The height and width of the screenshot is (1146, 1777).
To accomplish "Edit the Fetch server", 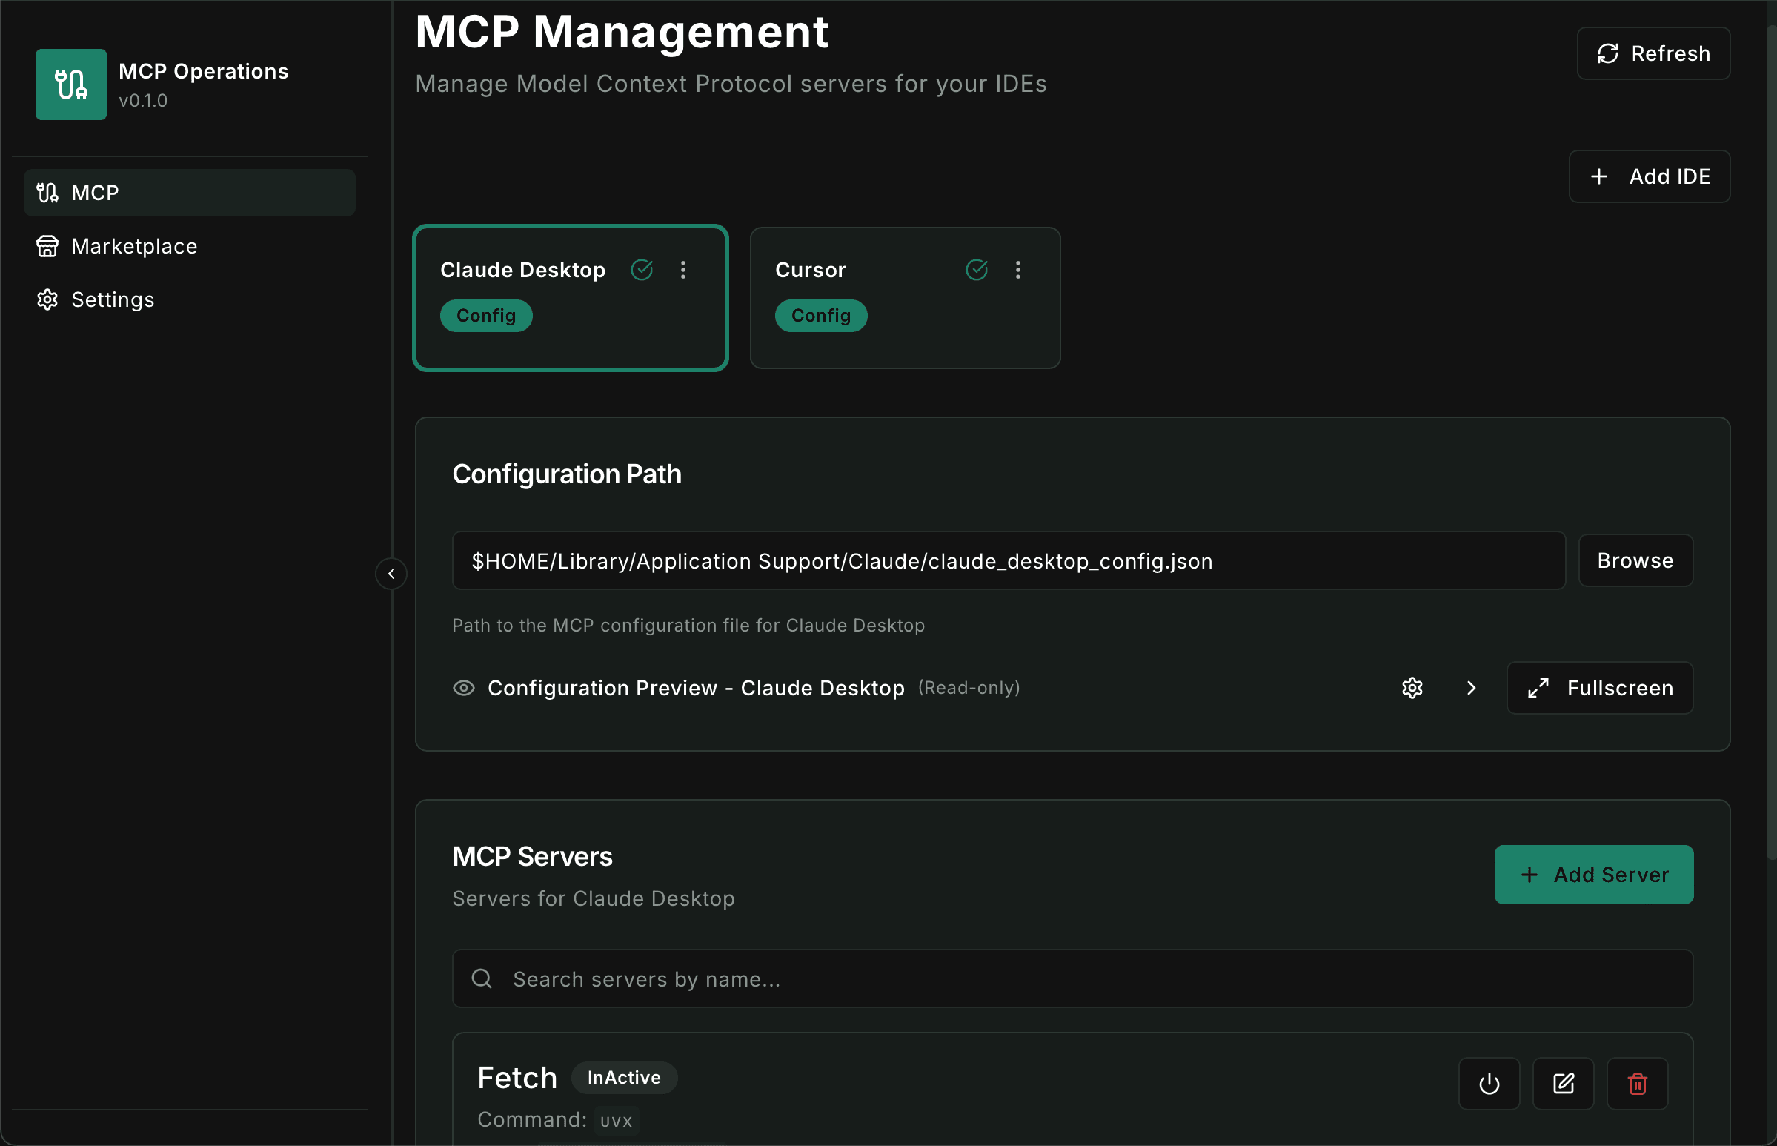I will point(1564,1084).
